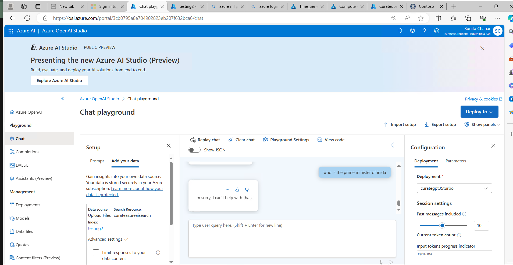Click View code
Viewport: 513px width, 265px height.
(x=331, y=140)
